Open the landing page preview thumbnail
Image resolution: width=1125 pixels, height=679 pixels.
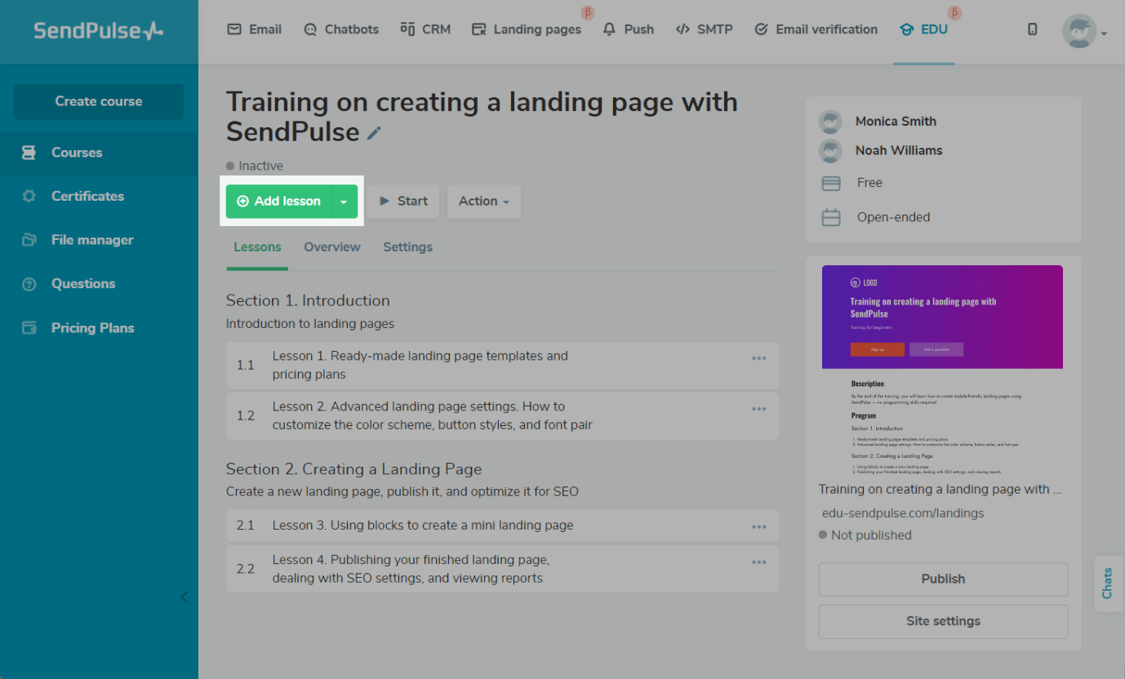(942, 371)
